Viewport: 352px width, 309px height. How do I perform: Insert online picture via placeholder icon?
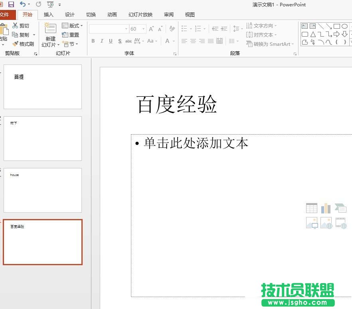point(326,223)
